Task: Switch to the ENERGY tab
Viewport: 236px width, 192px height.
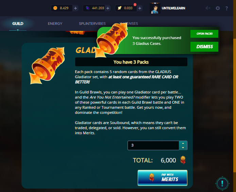Action: [55, 23]
